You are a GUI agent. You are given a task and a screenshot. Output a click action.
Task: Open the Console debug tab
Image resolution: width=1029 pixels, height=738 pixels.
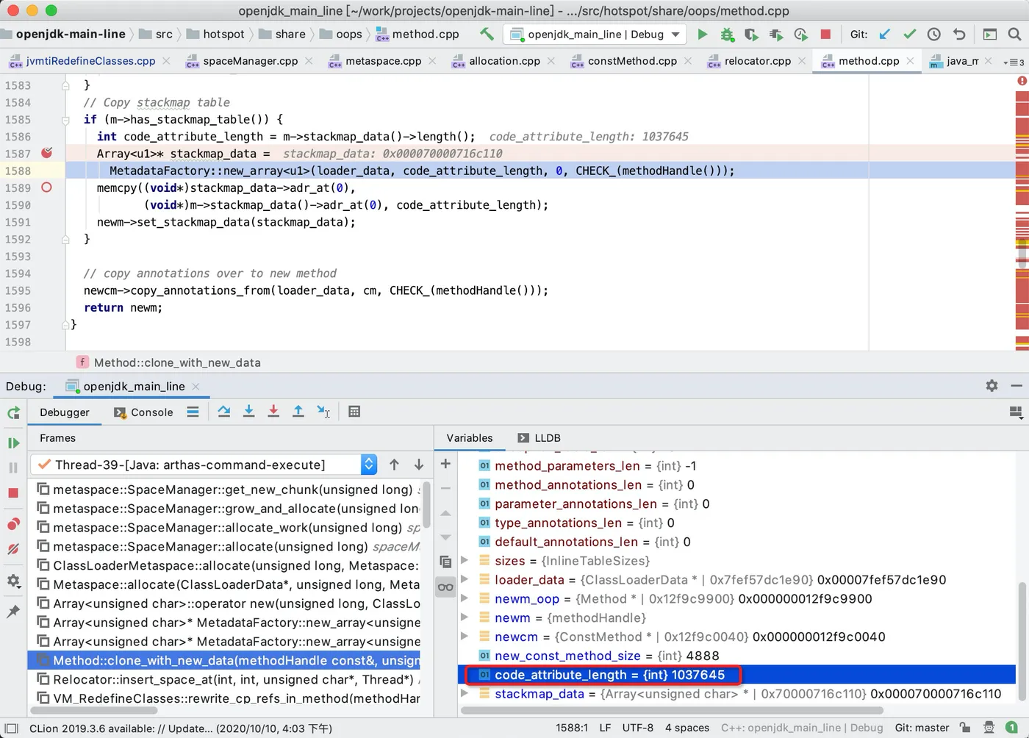[143, 412]
